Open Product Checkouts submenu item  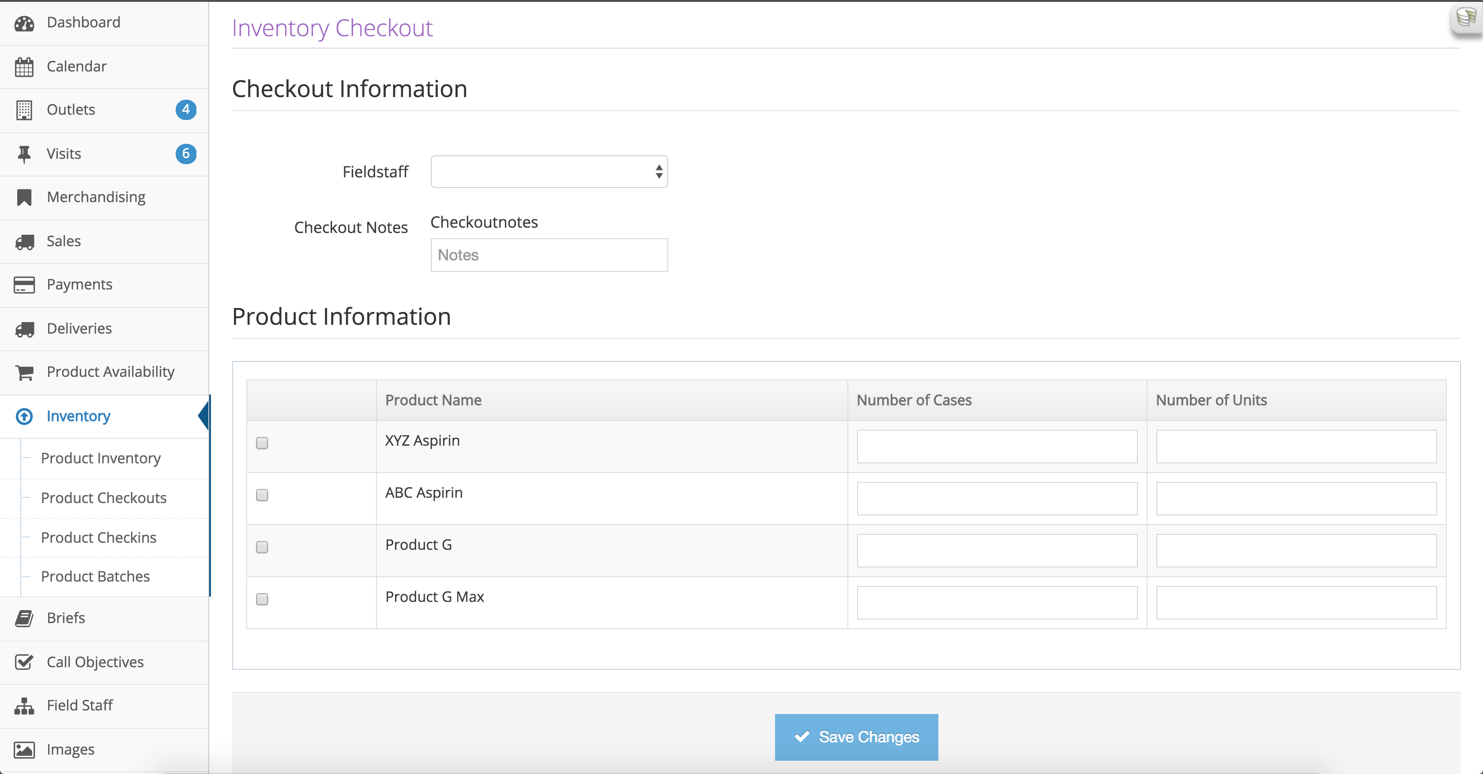[104, 498]
